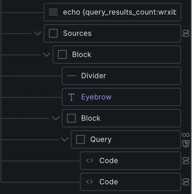Click the text T icon on Eyebrow
The width and height of the screenshot is (192, 194).
coord(71,97)
